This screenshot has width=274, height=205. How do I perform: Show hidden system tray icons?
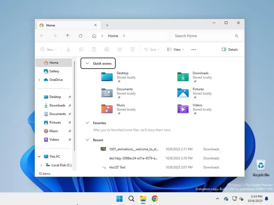(218, 199)
